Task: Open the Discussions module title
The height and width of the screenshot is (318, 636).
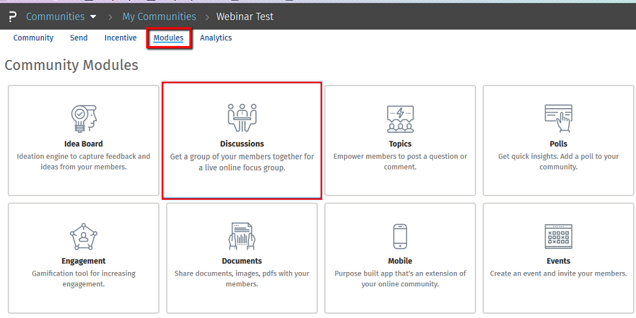Action: coord(242,143)
